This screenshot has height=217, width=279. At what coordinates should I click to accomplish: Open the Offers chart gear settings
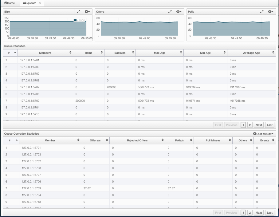[x=179, y=12]
